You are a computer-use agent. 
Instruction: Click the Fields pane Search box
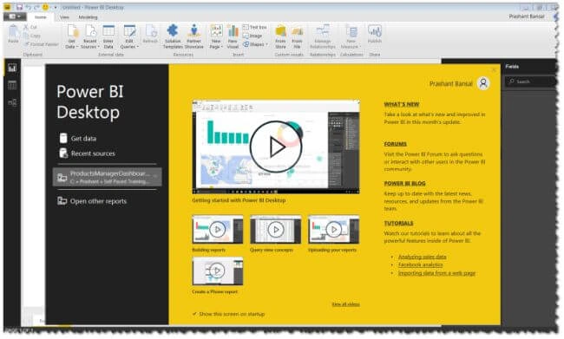[x=530, y=81]
